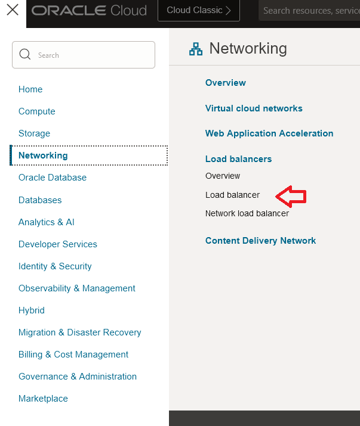Open Overview under Load balancers
Image resolution: width=360 pixels, height=426 pixels.
(223, 176)
